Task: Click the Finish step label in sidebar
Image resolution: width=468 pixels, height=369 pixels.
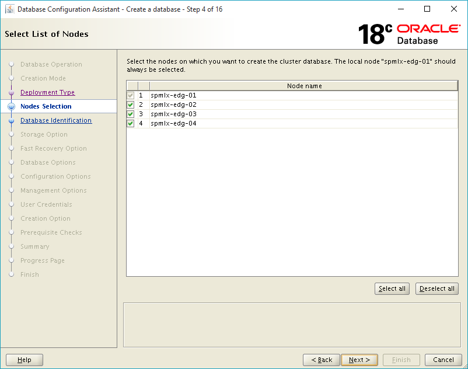Action: click(x=30, y=274)
